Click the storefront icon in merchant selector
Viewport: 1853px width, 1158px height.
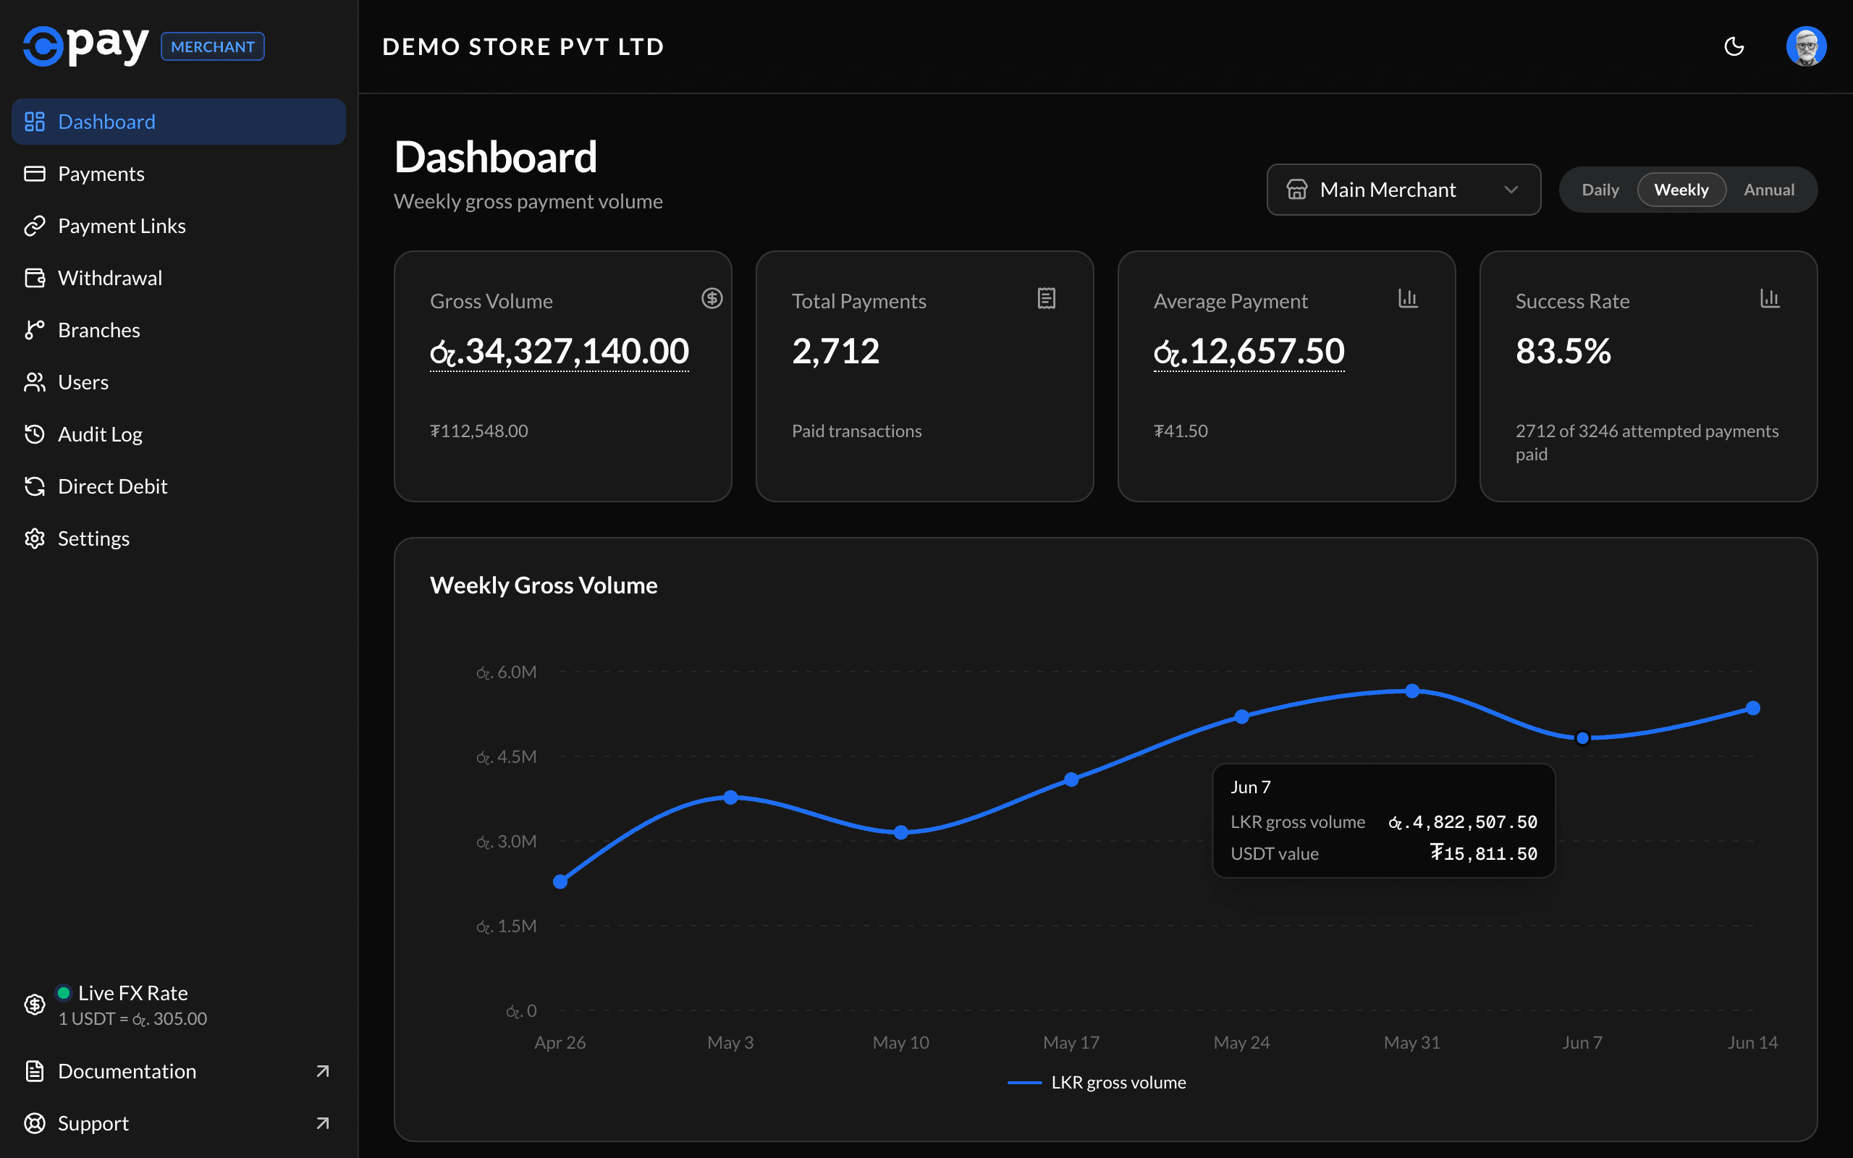coord(1296,189)
